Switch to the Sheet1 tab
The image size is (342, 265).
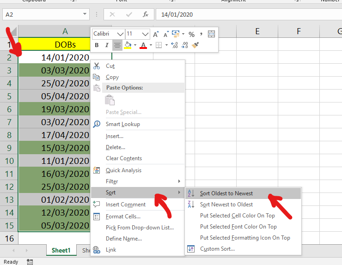click(61, 250)
